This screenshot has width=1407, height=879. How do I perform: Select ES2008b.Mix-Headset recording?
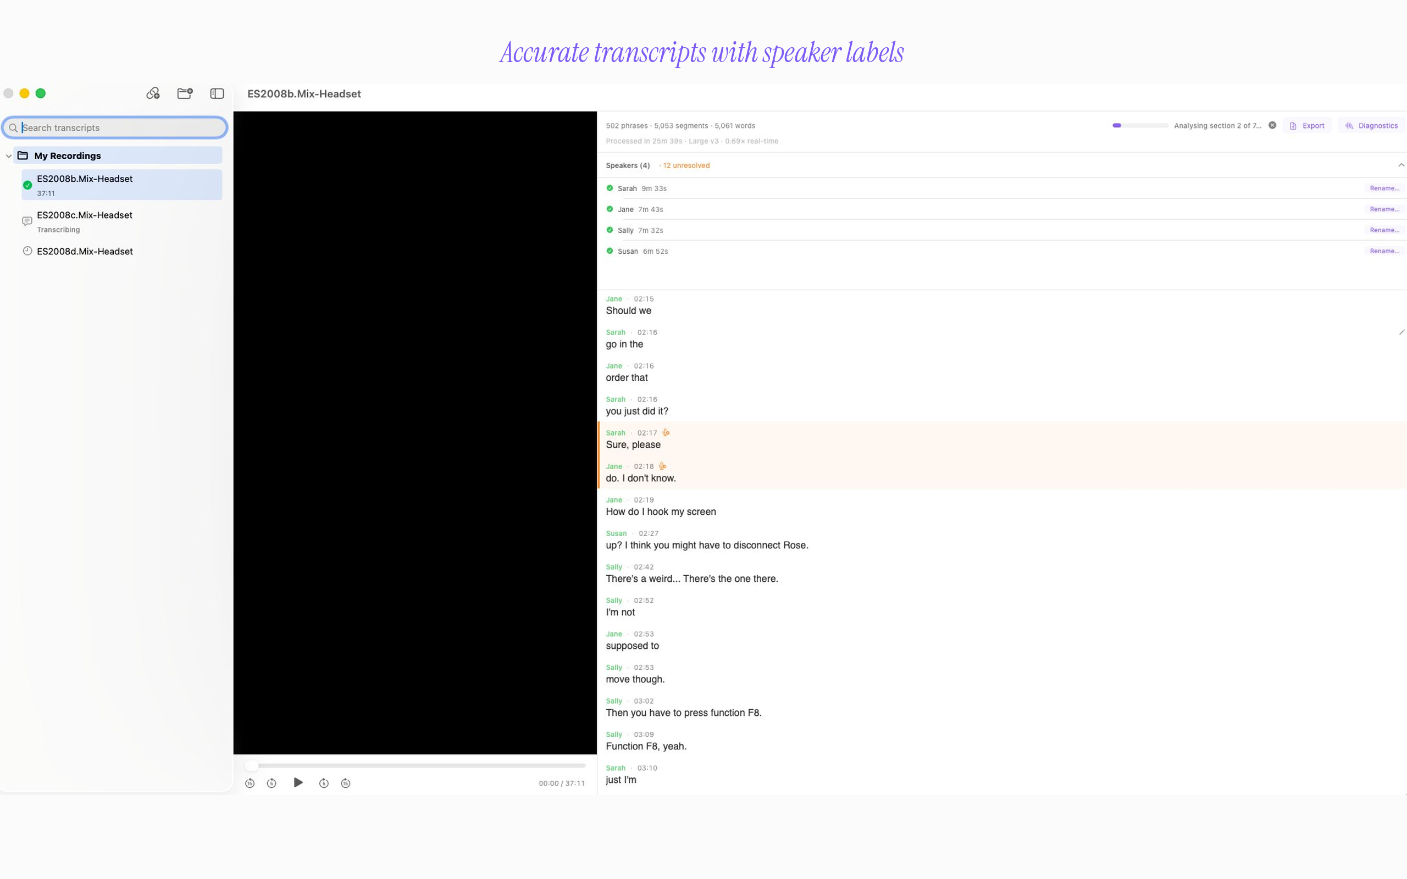(122, 185)
